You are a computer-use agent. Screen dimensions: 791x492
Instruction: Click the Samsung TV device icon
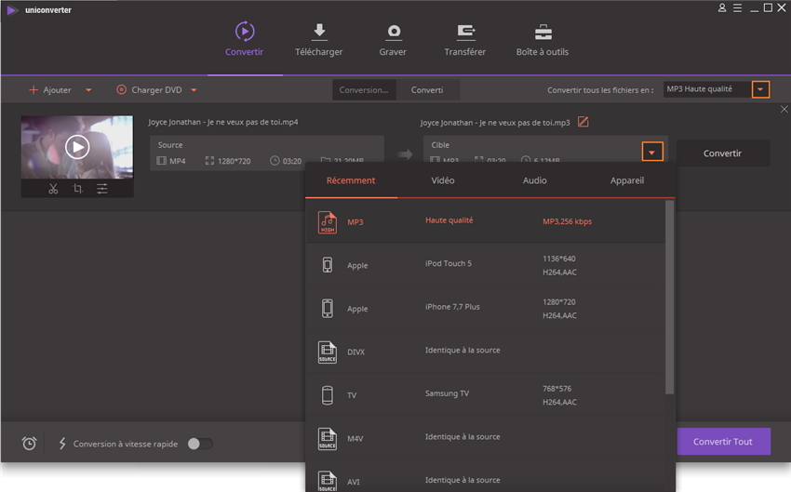328,394
